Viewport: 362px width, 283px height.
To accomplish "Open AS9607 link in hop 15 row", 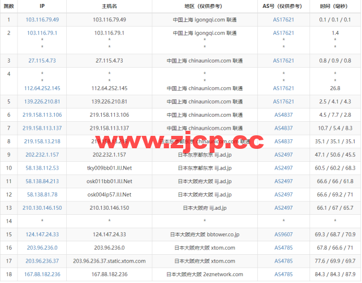I will coord(283,235).
